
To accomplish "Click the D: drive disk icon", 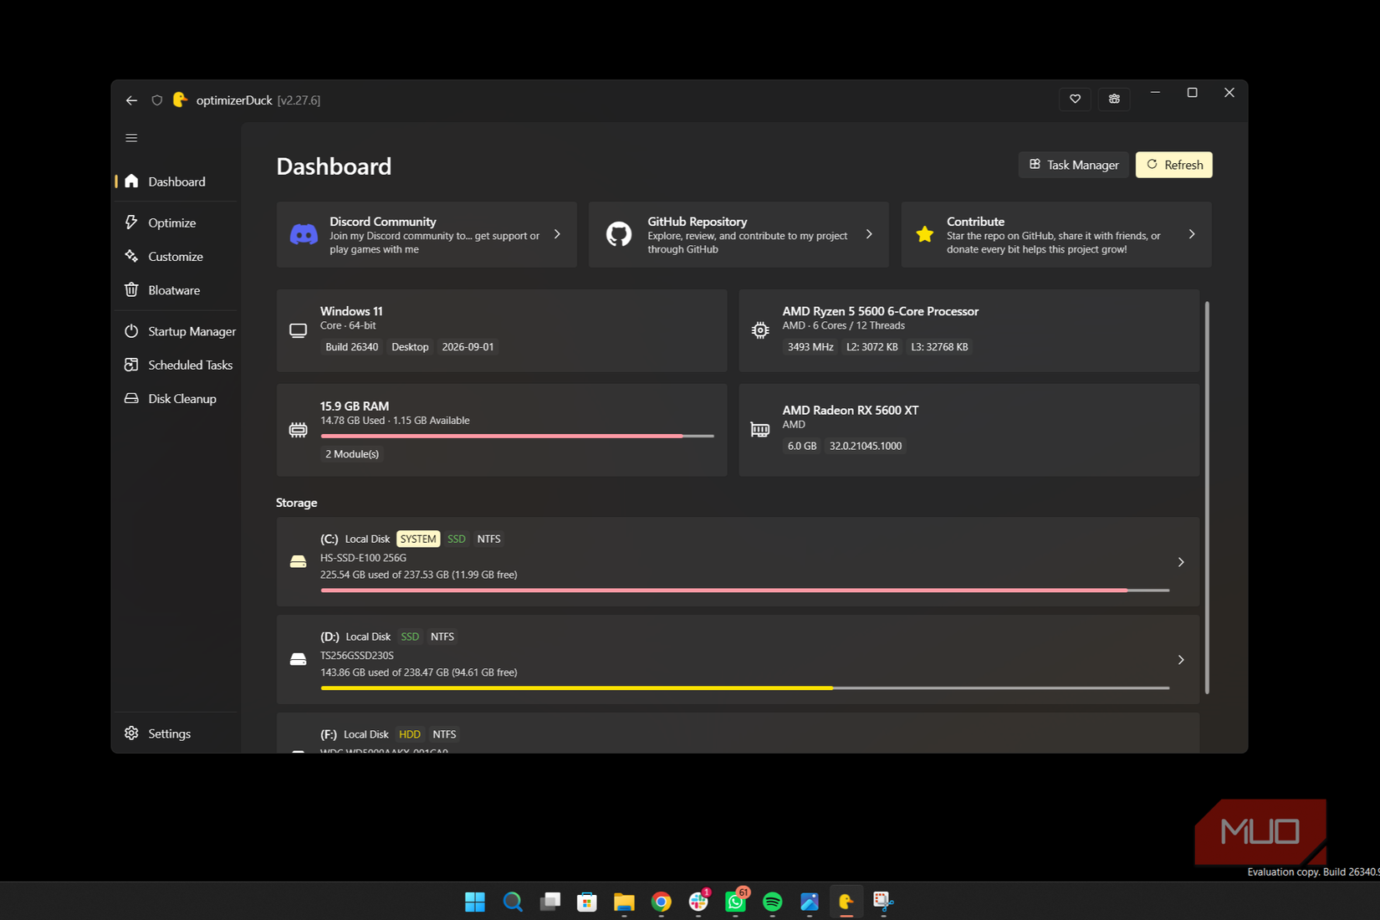I will [298, 660].
